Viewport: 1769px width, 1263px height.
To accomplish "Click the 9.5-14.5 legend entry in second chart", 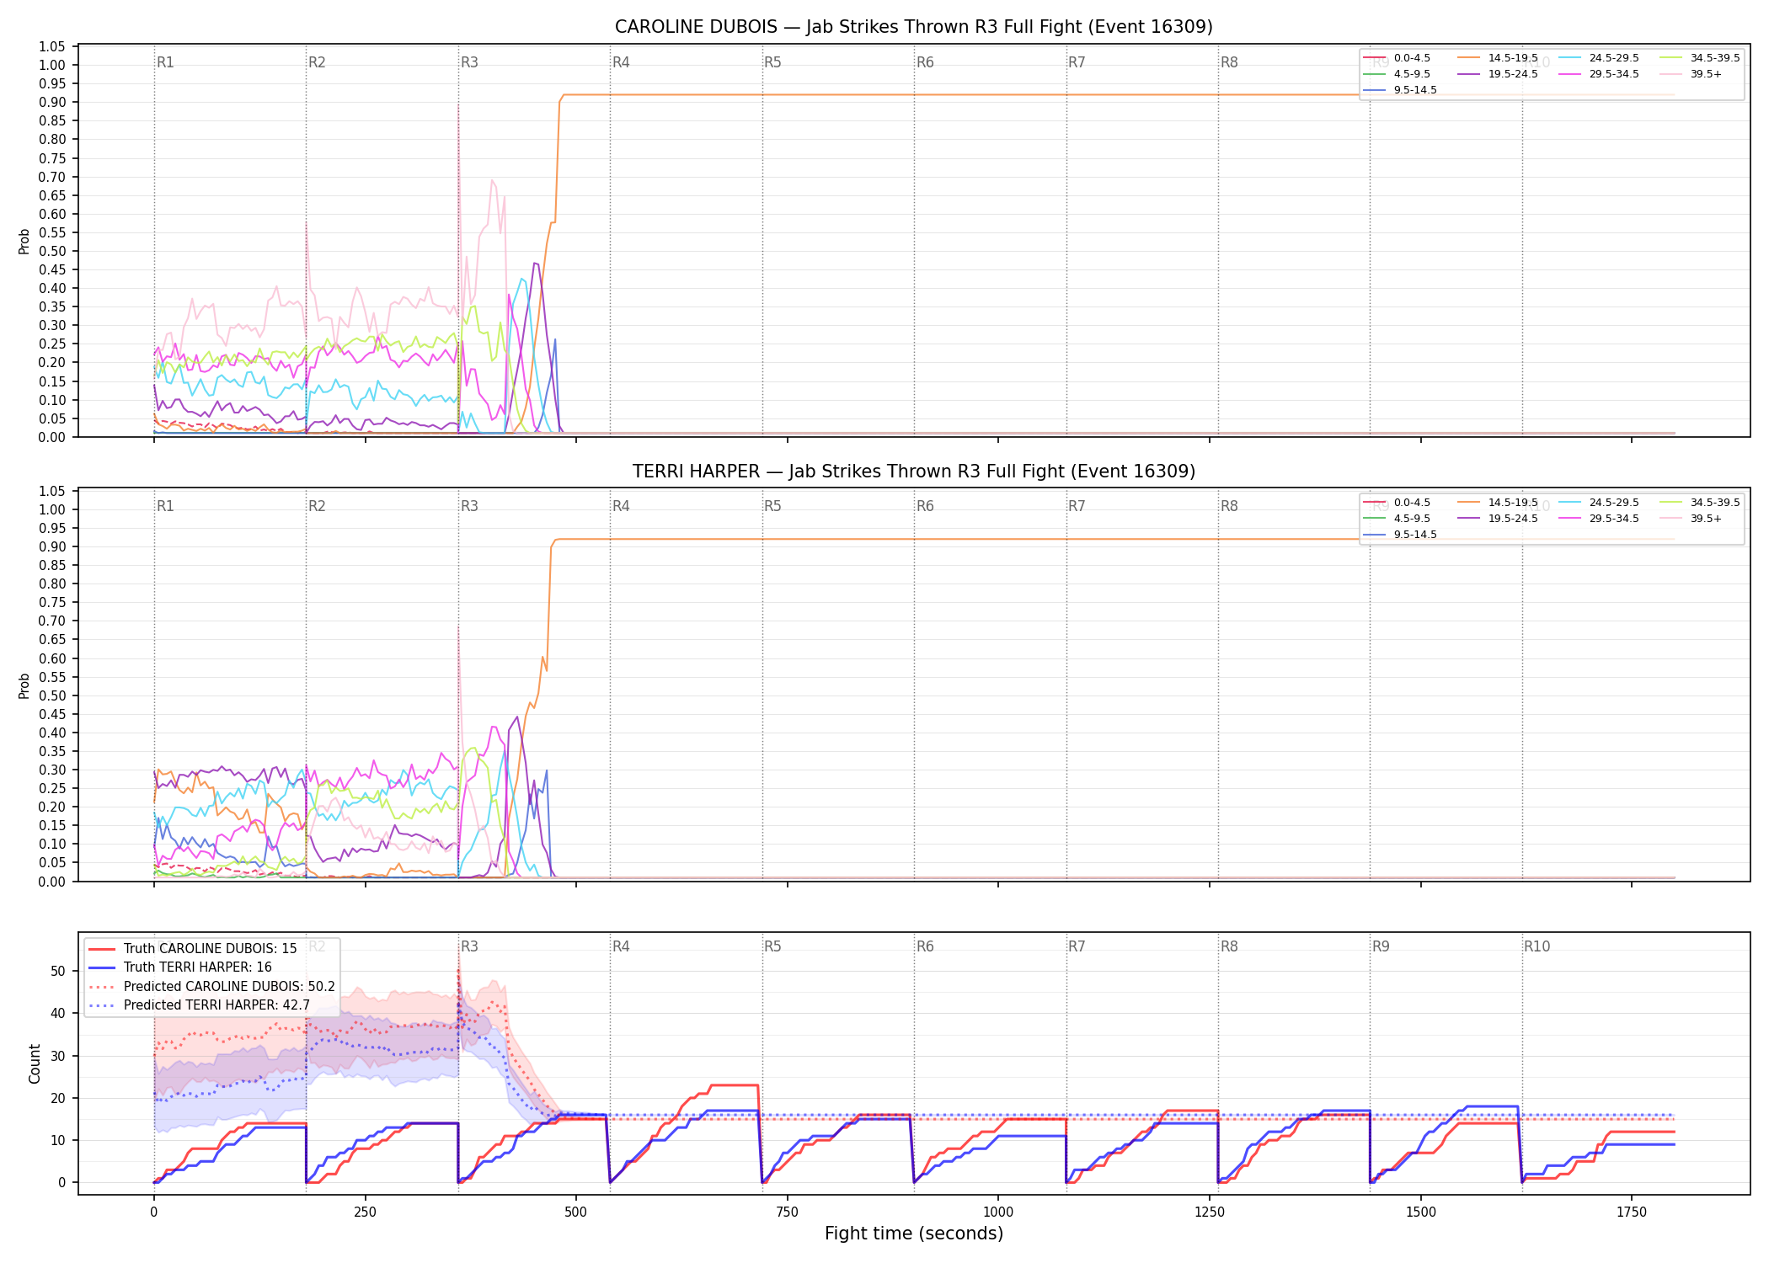I will [1399, 535].
